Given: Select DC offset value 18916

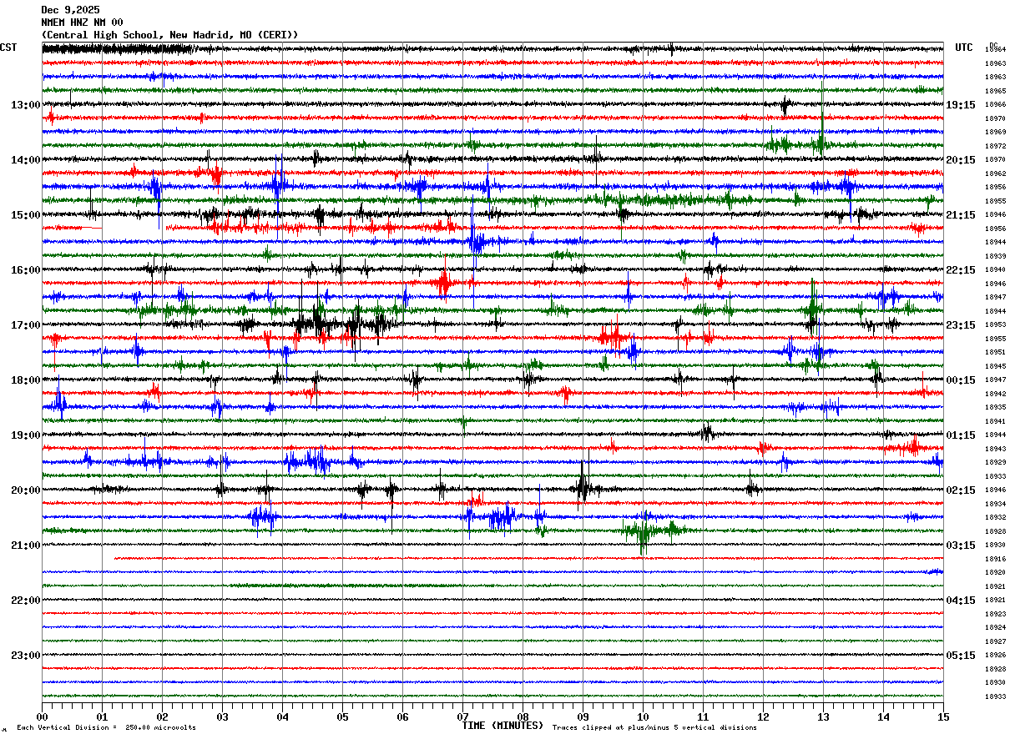Looking at the screenshot, I should (995, 559).
